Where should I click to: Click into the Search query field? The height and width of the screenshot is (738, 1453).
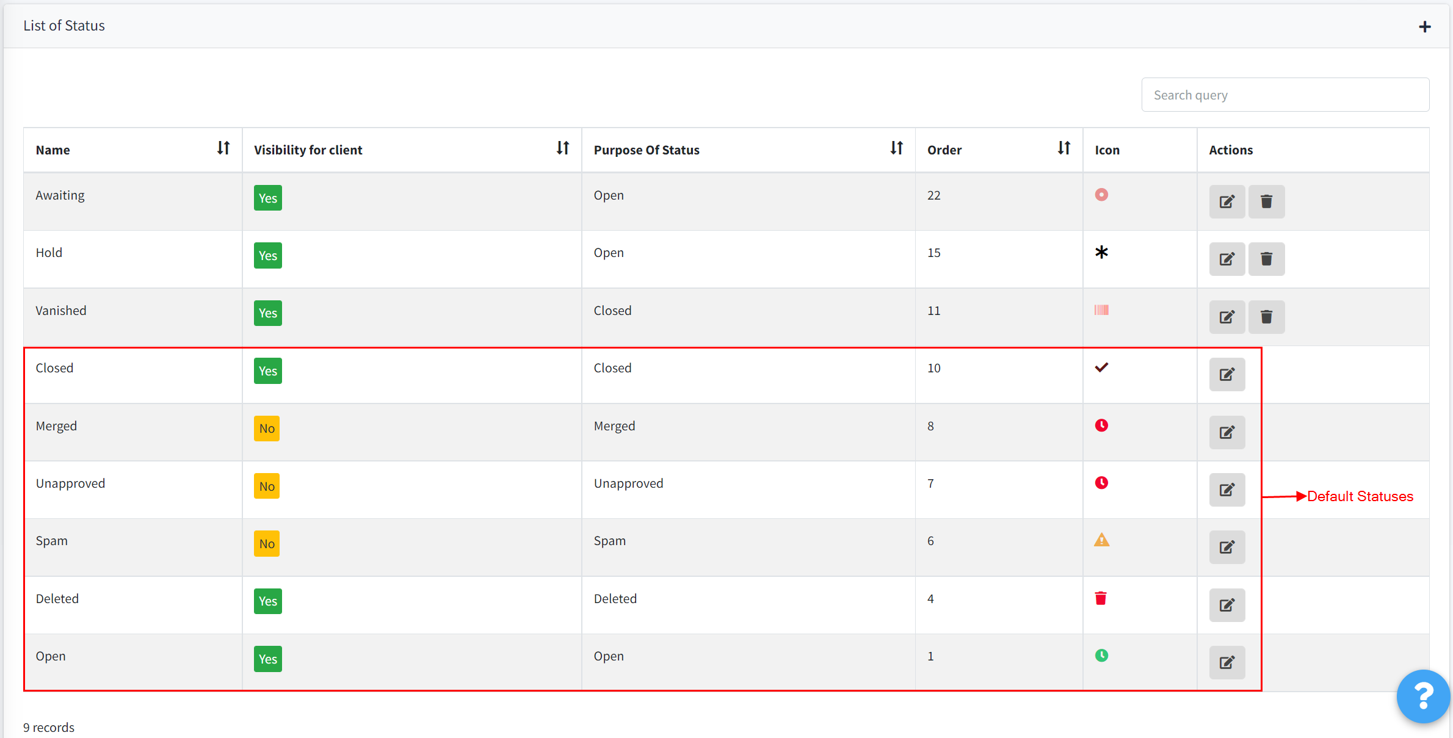(1285, 95)
